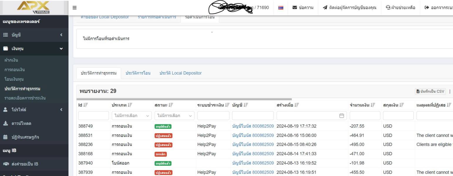Image resolution: width=453 pixels, height=176 pixels.
Task: Sort by ประเภท column icon
Action: tap(130, 105)
